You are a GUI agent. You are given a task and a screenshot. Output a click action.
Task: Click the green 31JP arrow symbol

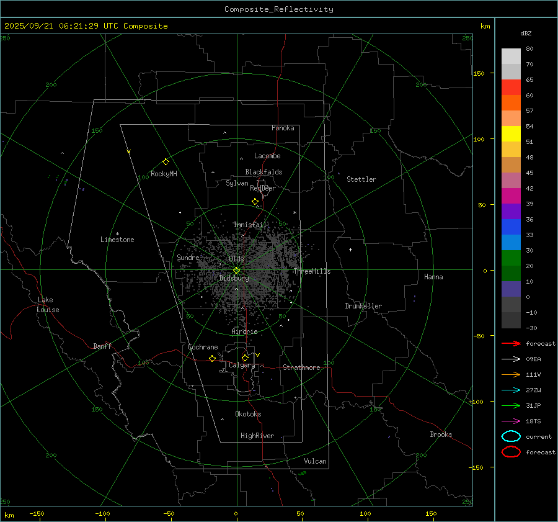511,405
